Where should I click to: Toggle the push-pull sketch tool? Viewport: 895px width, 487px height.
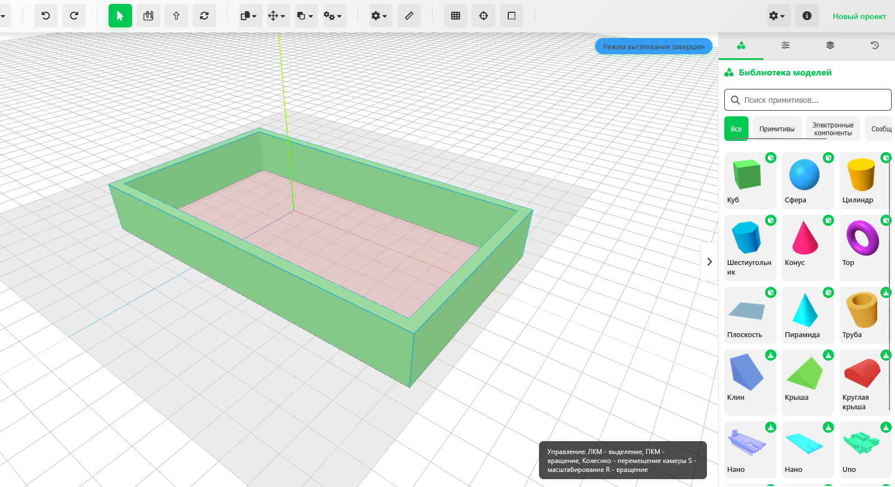coord(148,16)
